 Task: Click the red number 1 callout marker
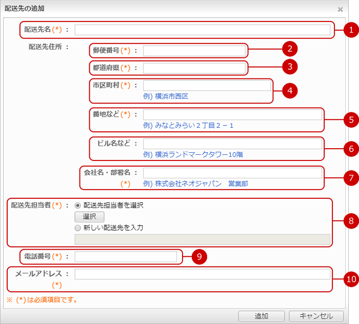point(351,30)
